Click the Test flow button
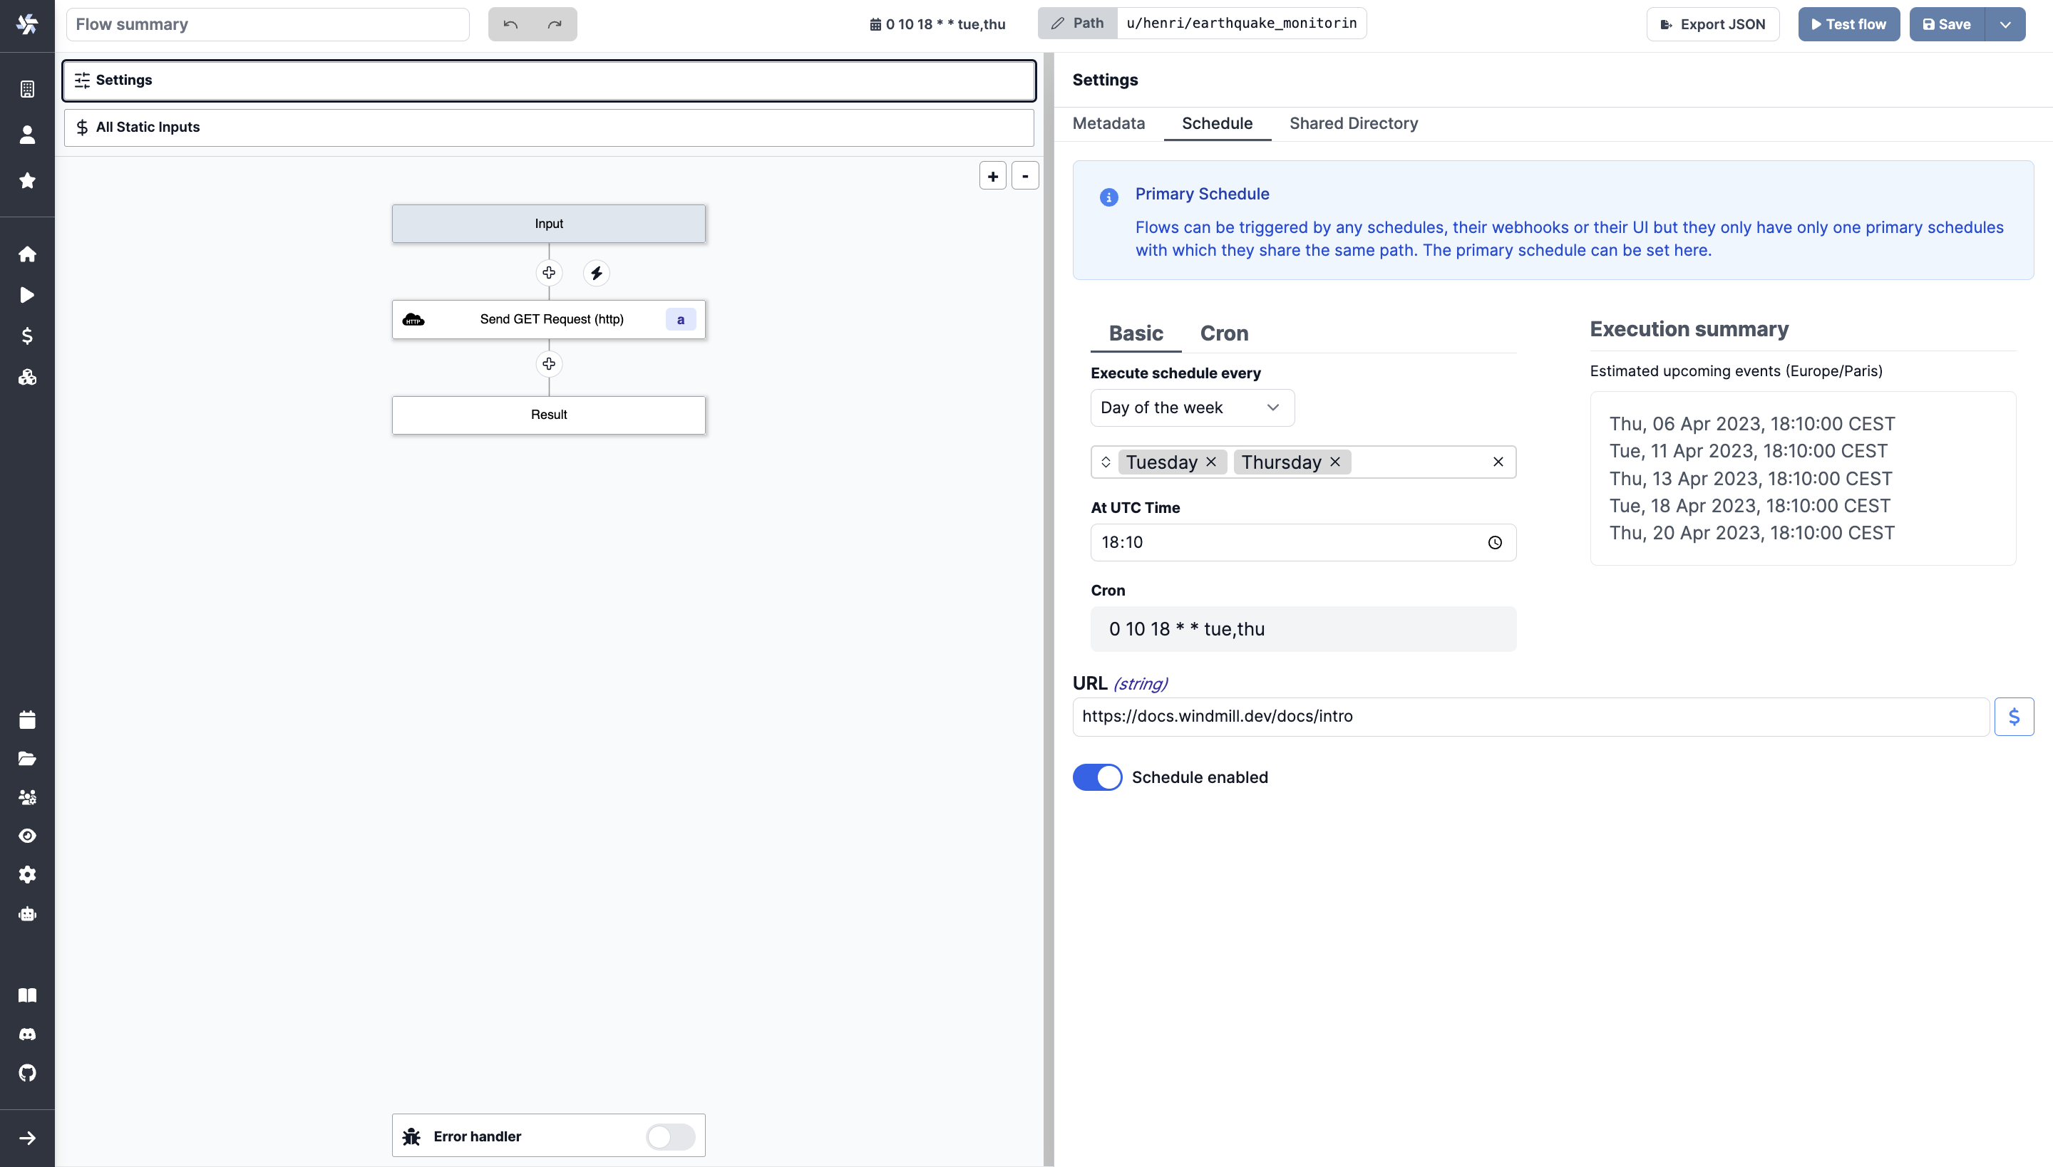The width and height of the screenshot is (2053, 1167). [1848, 24]
